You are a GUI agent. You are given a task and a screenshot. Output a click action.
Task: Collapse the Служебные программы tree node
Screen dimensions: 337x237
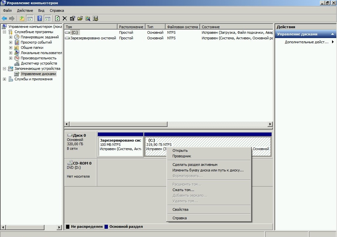(5, 32)
